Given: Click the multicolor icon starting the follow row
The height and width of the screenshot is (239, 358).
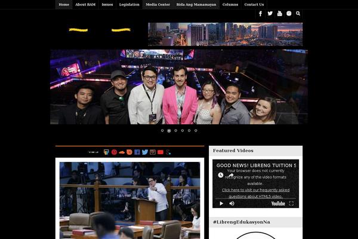Looking at the screenshot, I should click(106, 152).
